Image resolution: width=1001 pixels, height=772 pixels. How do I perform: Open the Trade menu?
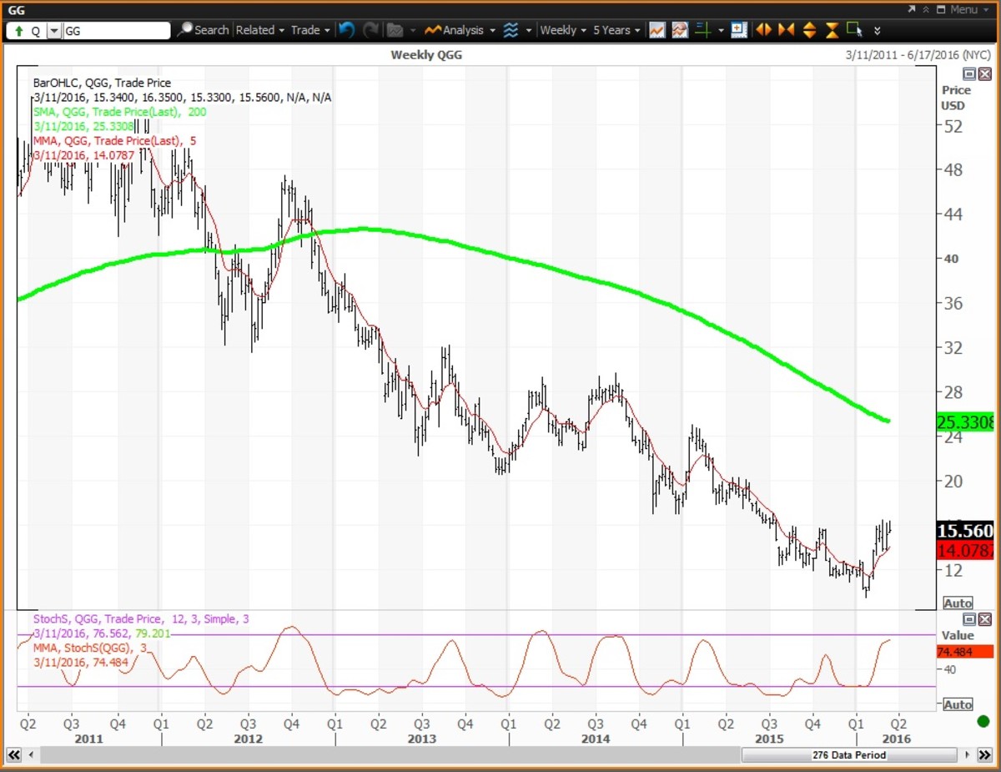[309, 30]
